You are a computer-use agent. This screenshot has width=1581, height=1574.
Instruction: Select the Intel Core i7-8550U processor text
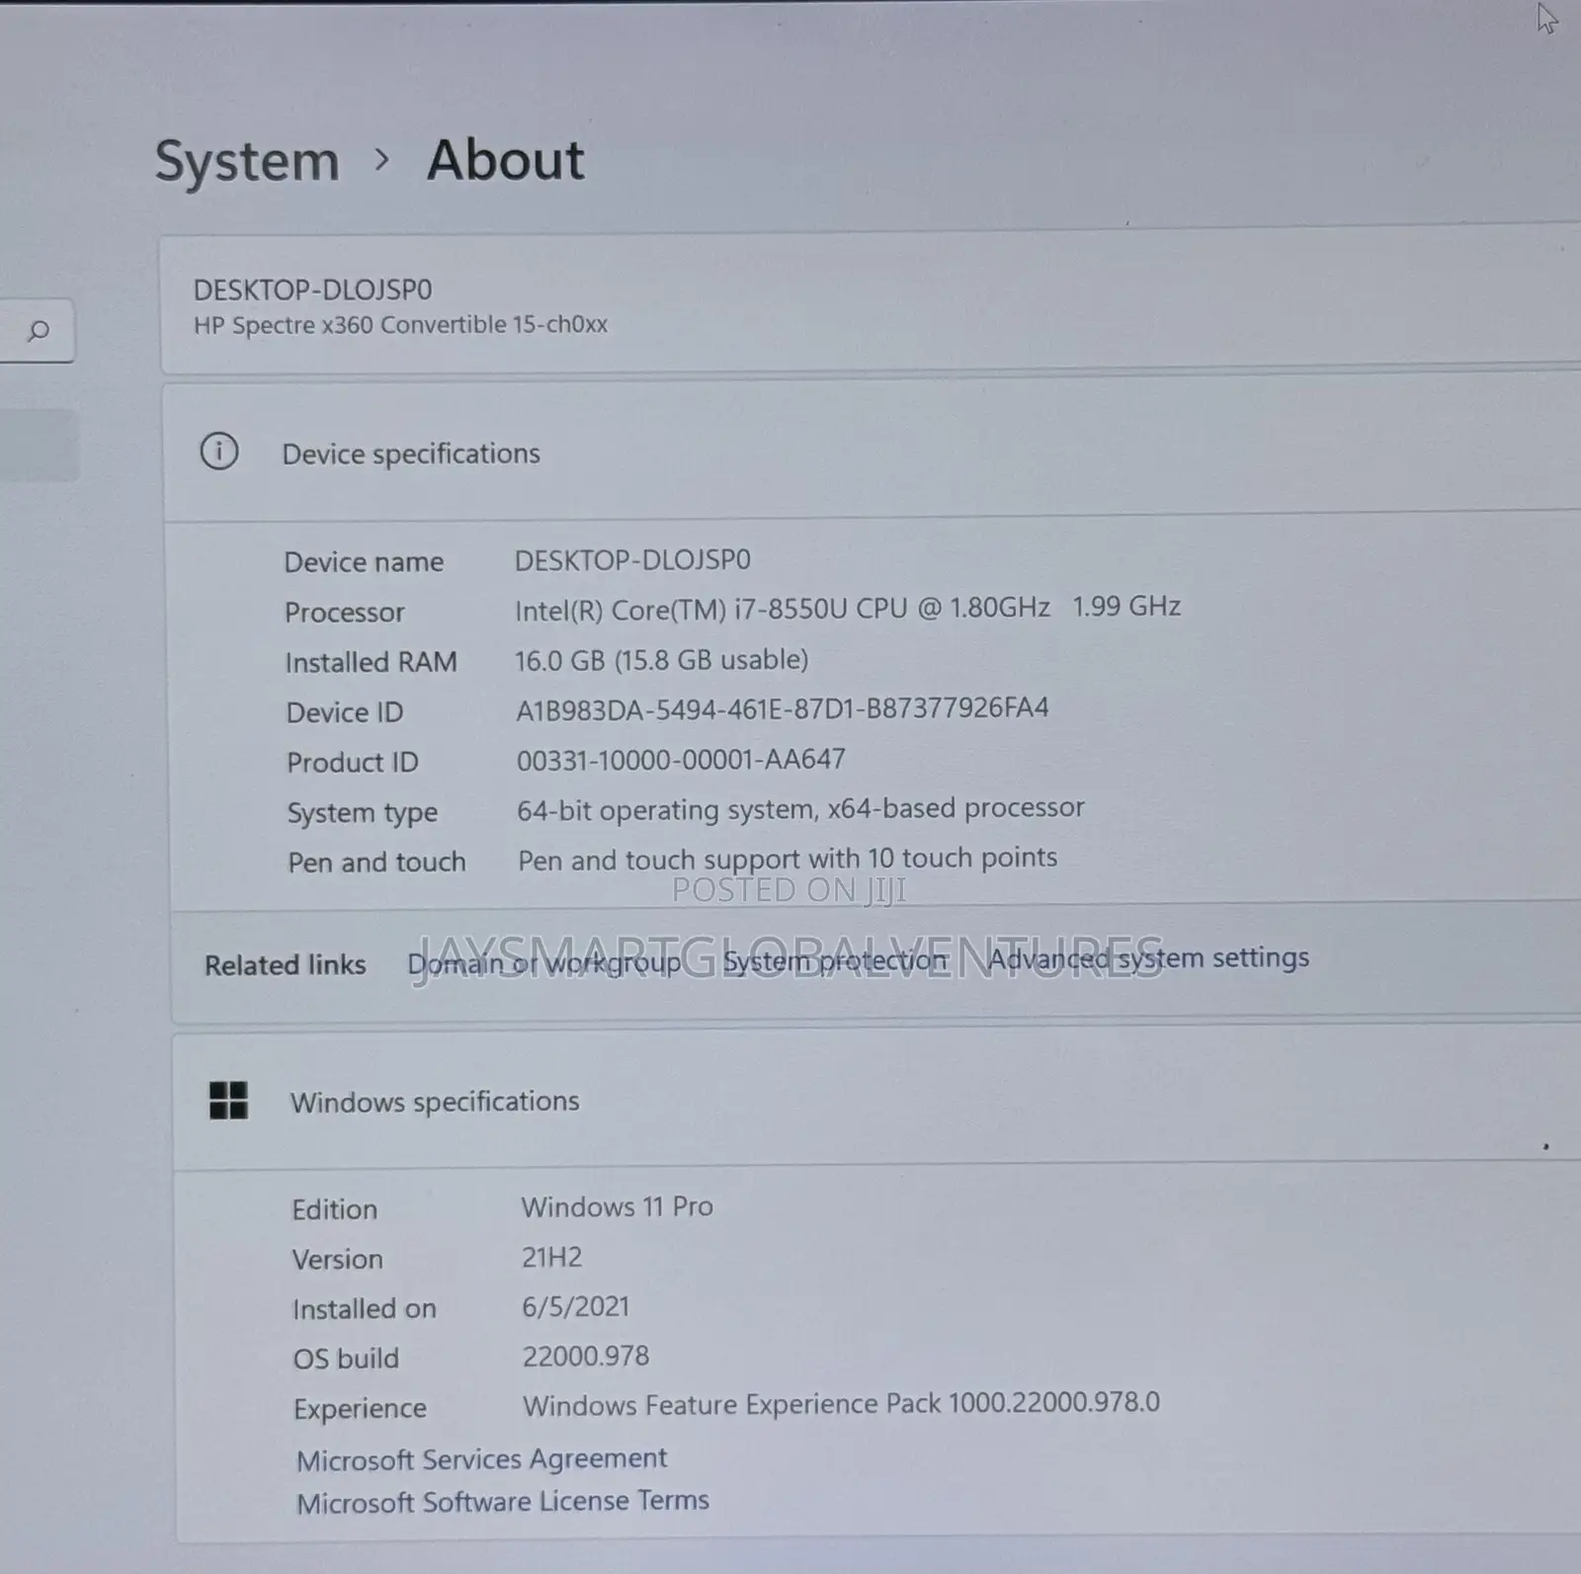point(848,608)
